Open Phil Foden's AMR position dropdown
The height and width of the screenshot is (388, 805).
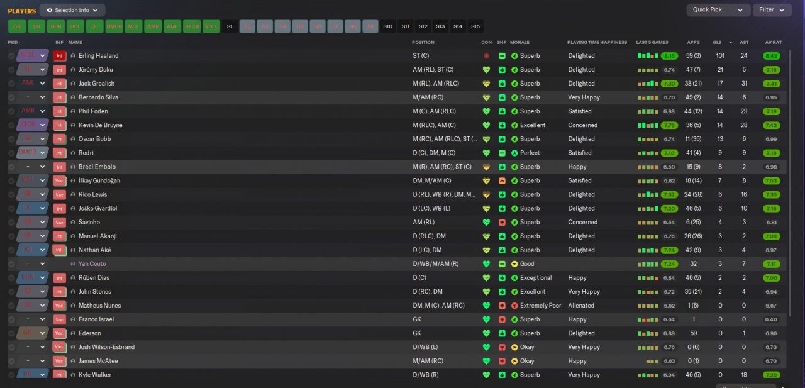coord(43,111)
